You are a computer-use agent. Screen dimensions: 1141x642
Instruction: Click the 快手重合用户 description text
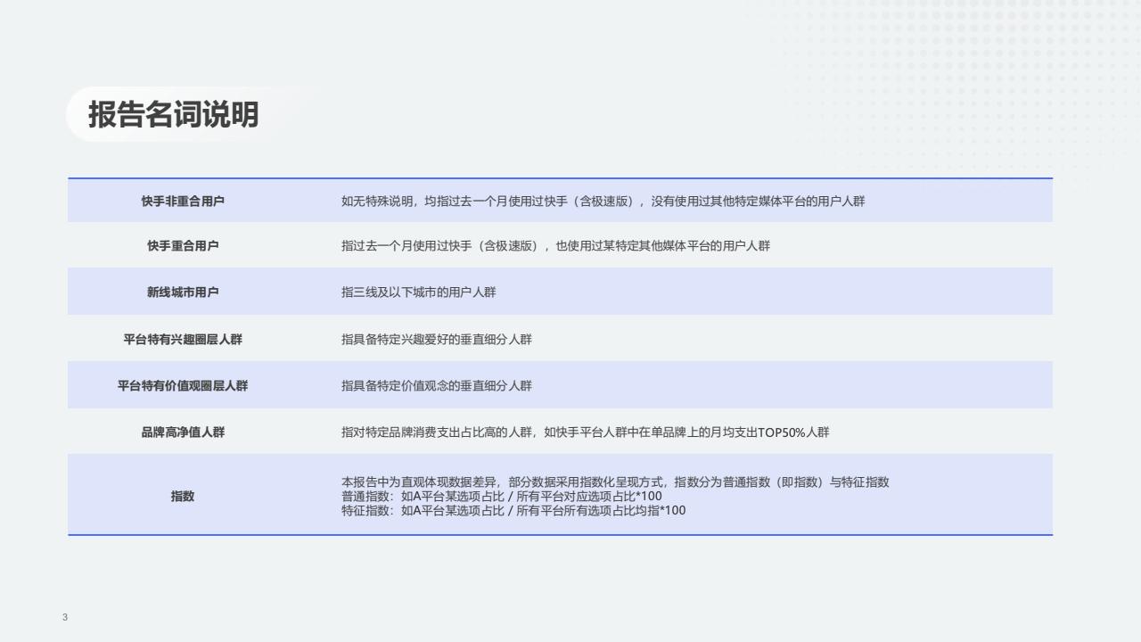[555, 246]
